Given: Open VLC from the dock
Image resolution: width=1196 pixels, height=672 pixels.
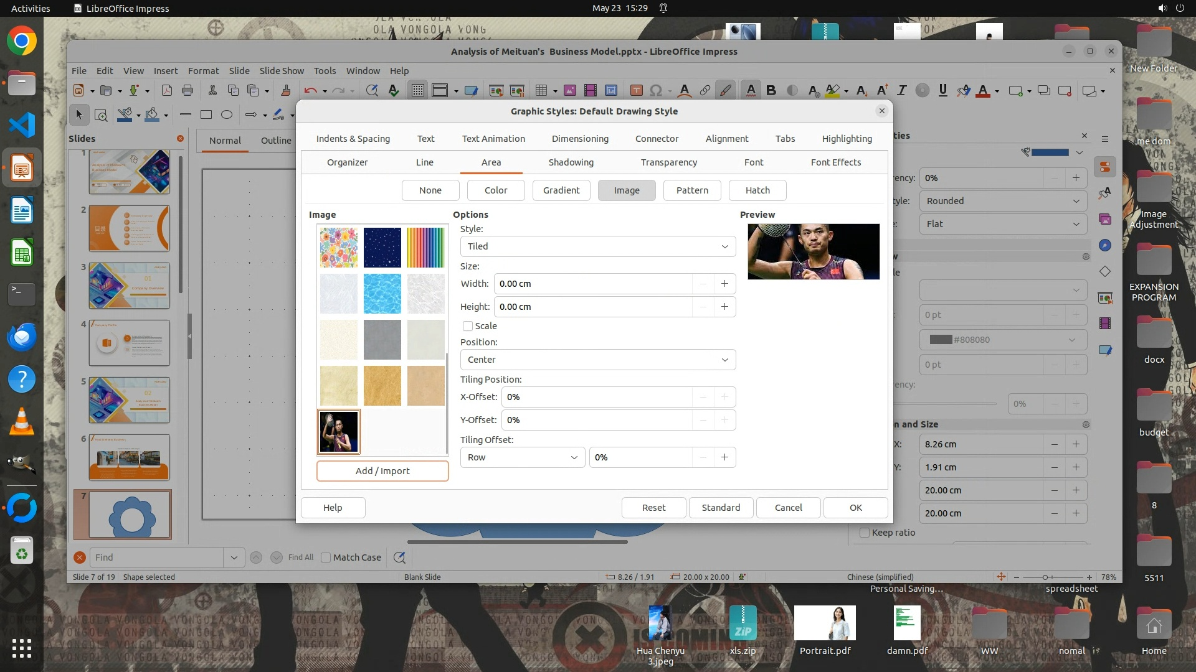Looking at the screenshot, I should tap(21, 422).
